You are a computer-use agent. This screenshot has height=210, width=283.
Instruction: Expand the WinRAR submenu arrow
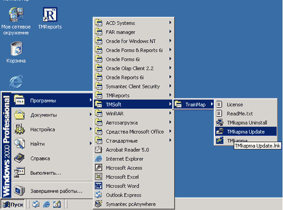170,113
